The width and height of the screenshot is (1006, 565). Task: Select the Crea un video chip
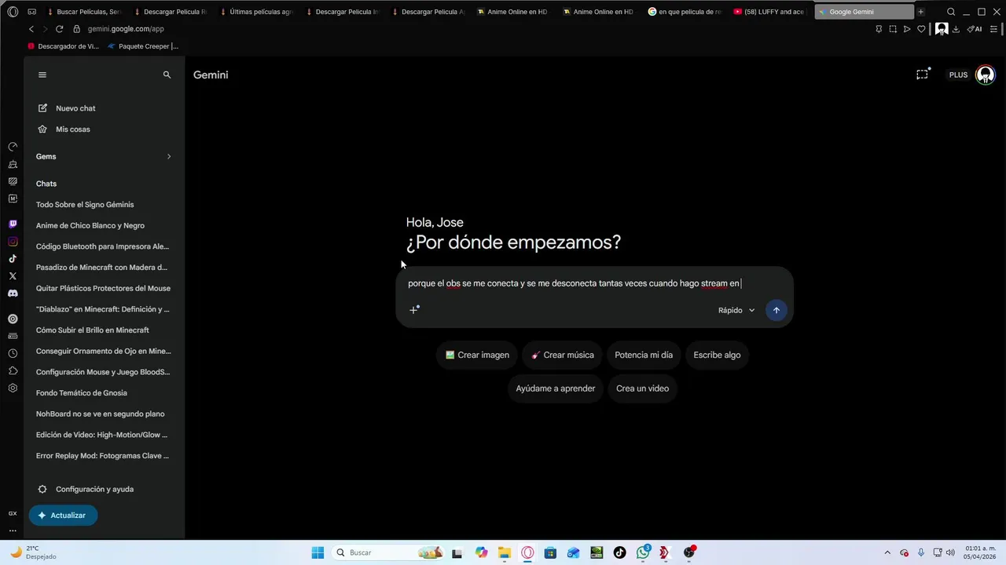click(642, 388)
